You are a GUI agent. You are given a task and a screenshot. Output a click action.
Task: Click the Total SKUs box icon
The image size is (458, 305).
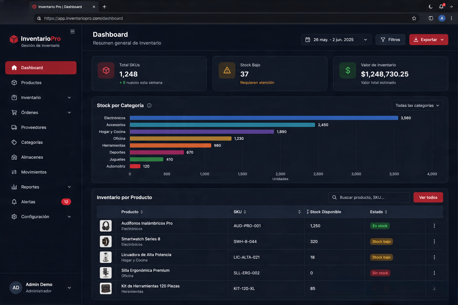pyautogui.click(x=106, y=70)
